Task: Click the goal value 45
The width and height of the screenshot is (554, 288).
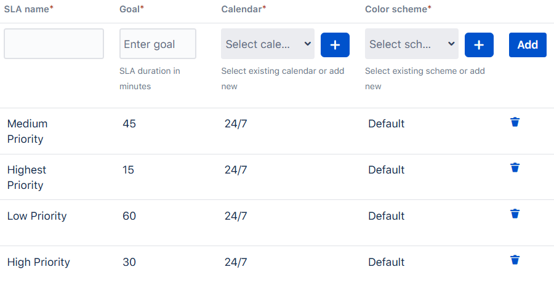Action: (129, 124)
